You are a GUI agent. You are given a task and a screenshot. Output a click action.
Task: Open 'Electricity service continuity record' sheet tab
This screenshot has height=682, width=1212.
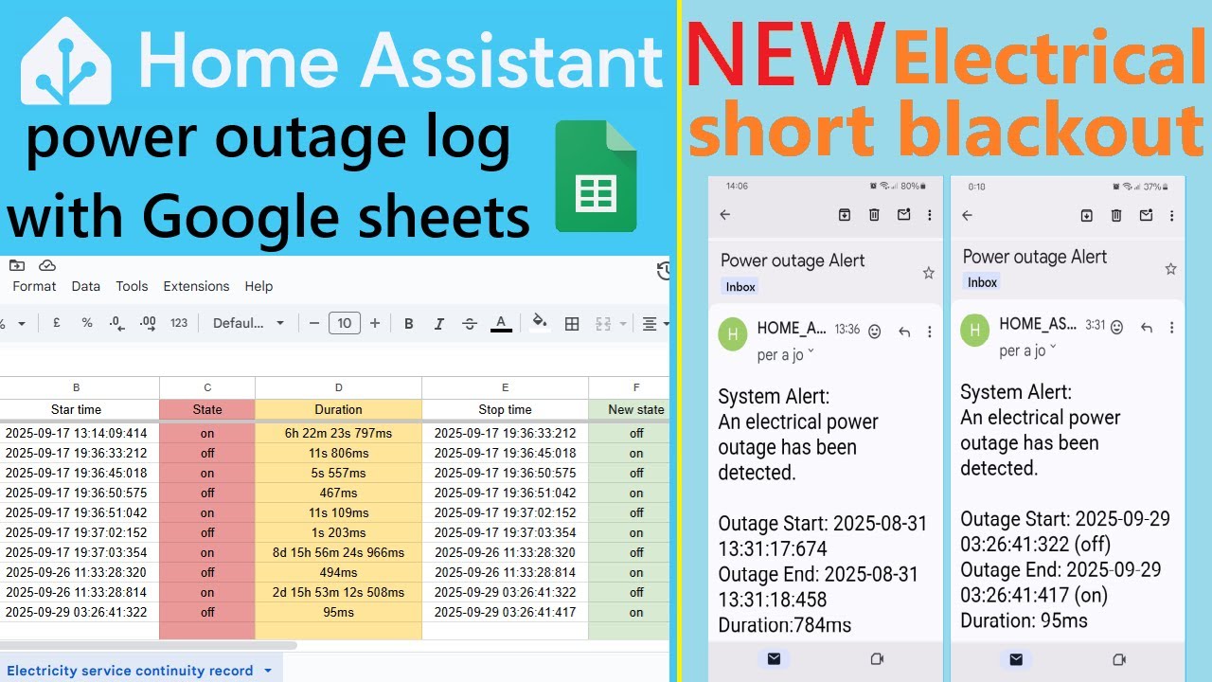pos(130,671)
